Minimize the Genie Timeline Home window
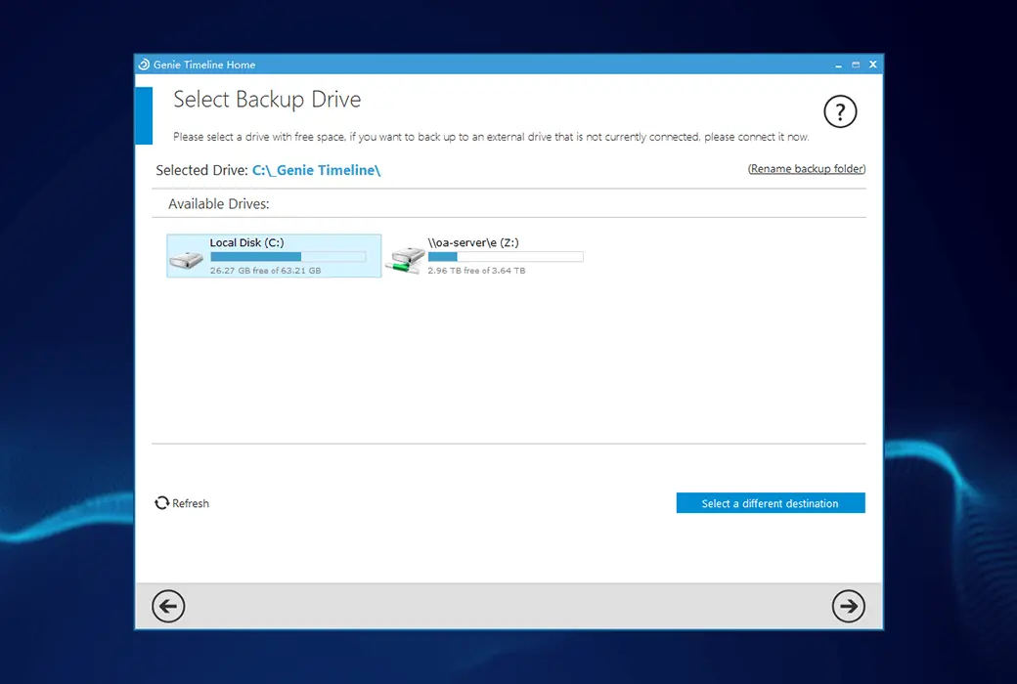This screenshot has width=1017, height=684. pyautogui.click(x=839, y=64)
